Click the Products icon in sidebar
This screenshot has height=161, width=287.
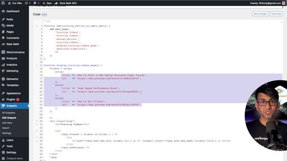[3, 59]
